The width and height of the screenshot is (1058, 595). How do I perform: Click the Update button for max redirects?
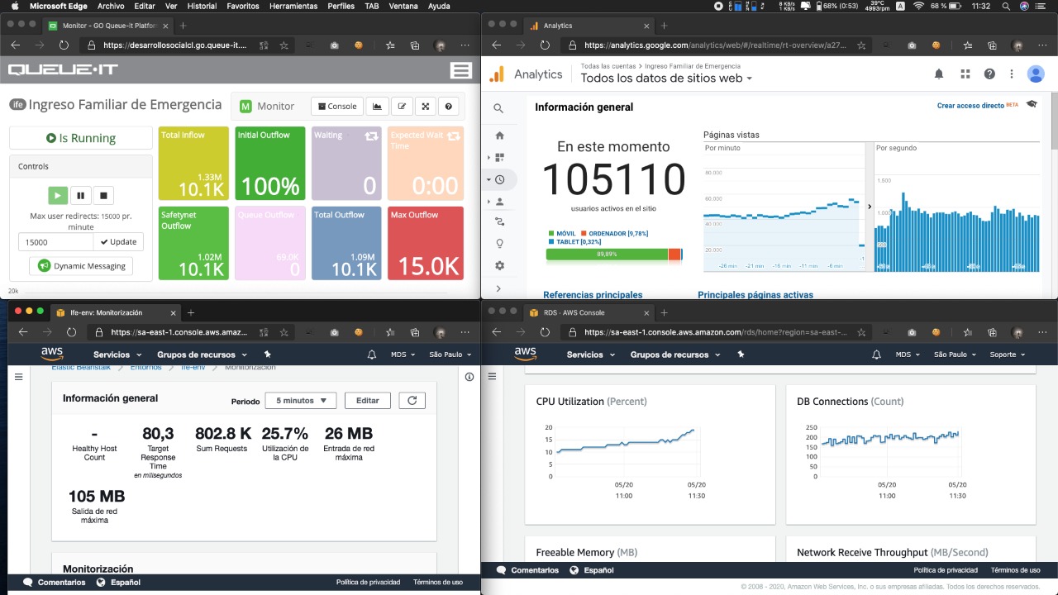pos(118,242)
